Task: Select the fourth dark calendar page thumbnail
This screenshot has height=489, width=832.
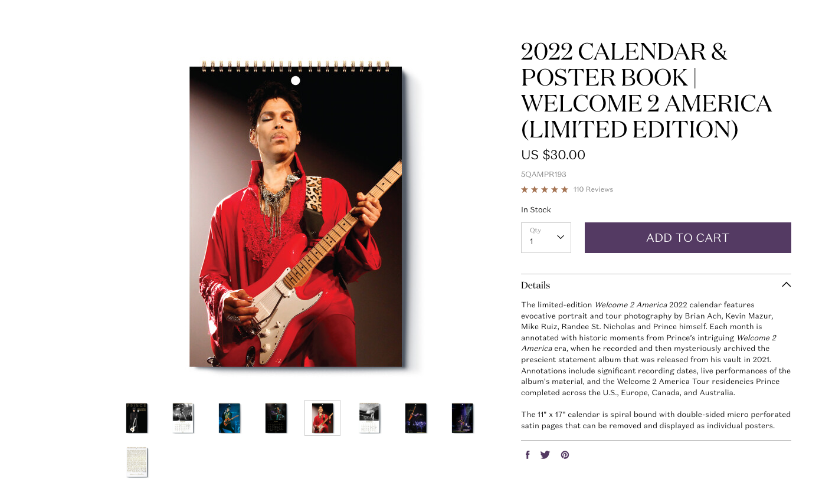Action: [x=276, y=418]
